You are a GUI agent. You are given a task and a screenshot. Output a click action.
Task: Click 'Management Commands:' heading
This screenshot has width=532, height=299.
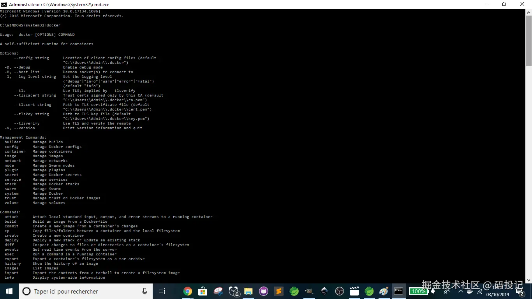click(23, 137)
